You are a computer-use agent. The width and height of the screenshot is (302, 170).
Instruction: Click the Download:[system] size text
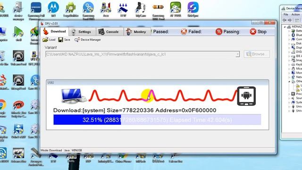[x=134, y=110]
